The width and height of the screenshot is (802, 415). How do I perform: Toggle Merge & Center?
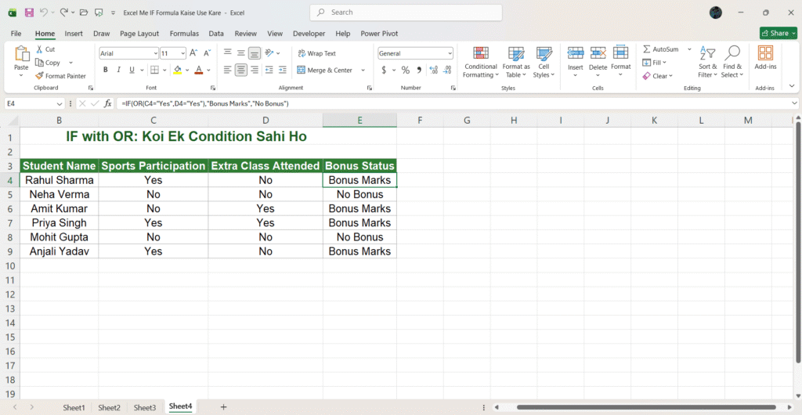click(325, 70)
